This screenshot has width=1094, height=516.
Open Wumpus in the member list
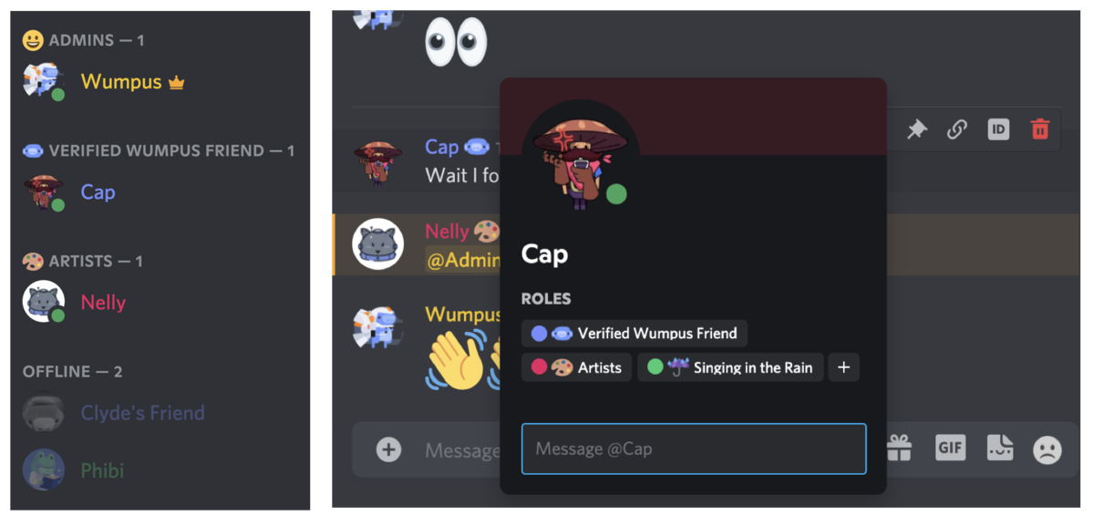[123, 82]
